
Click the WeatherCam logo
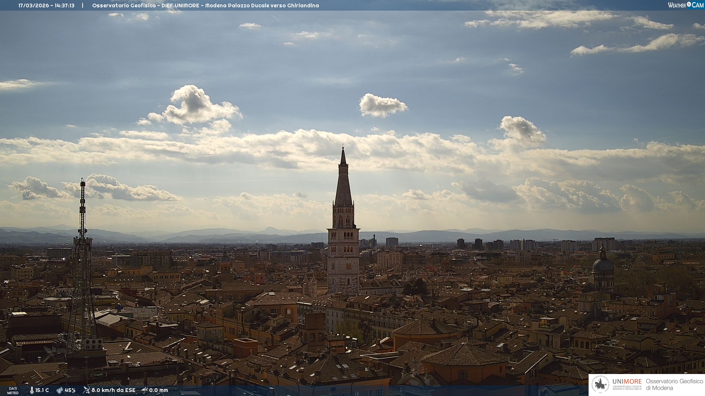tap(686, 5)
